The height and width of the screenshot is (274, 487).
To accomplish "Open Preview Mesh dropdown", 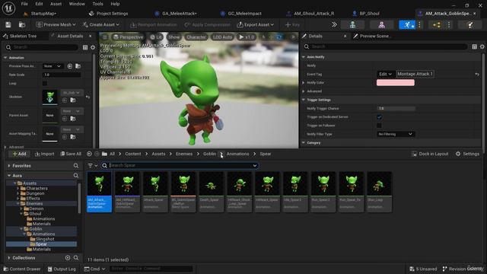I will (56, 24).
